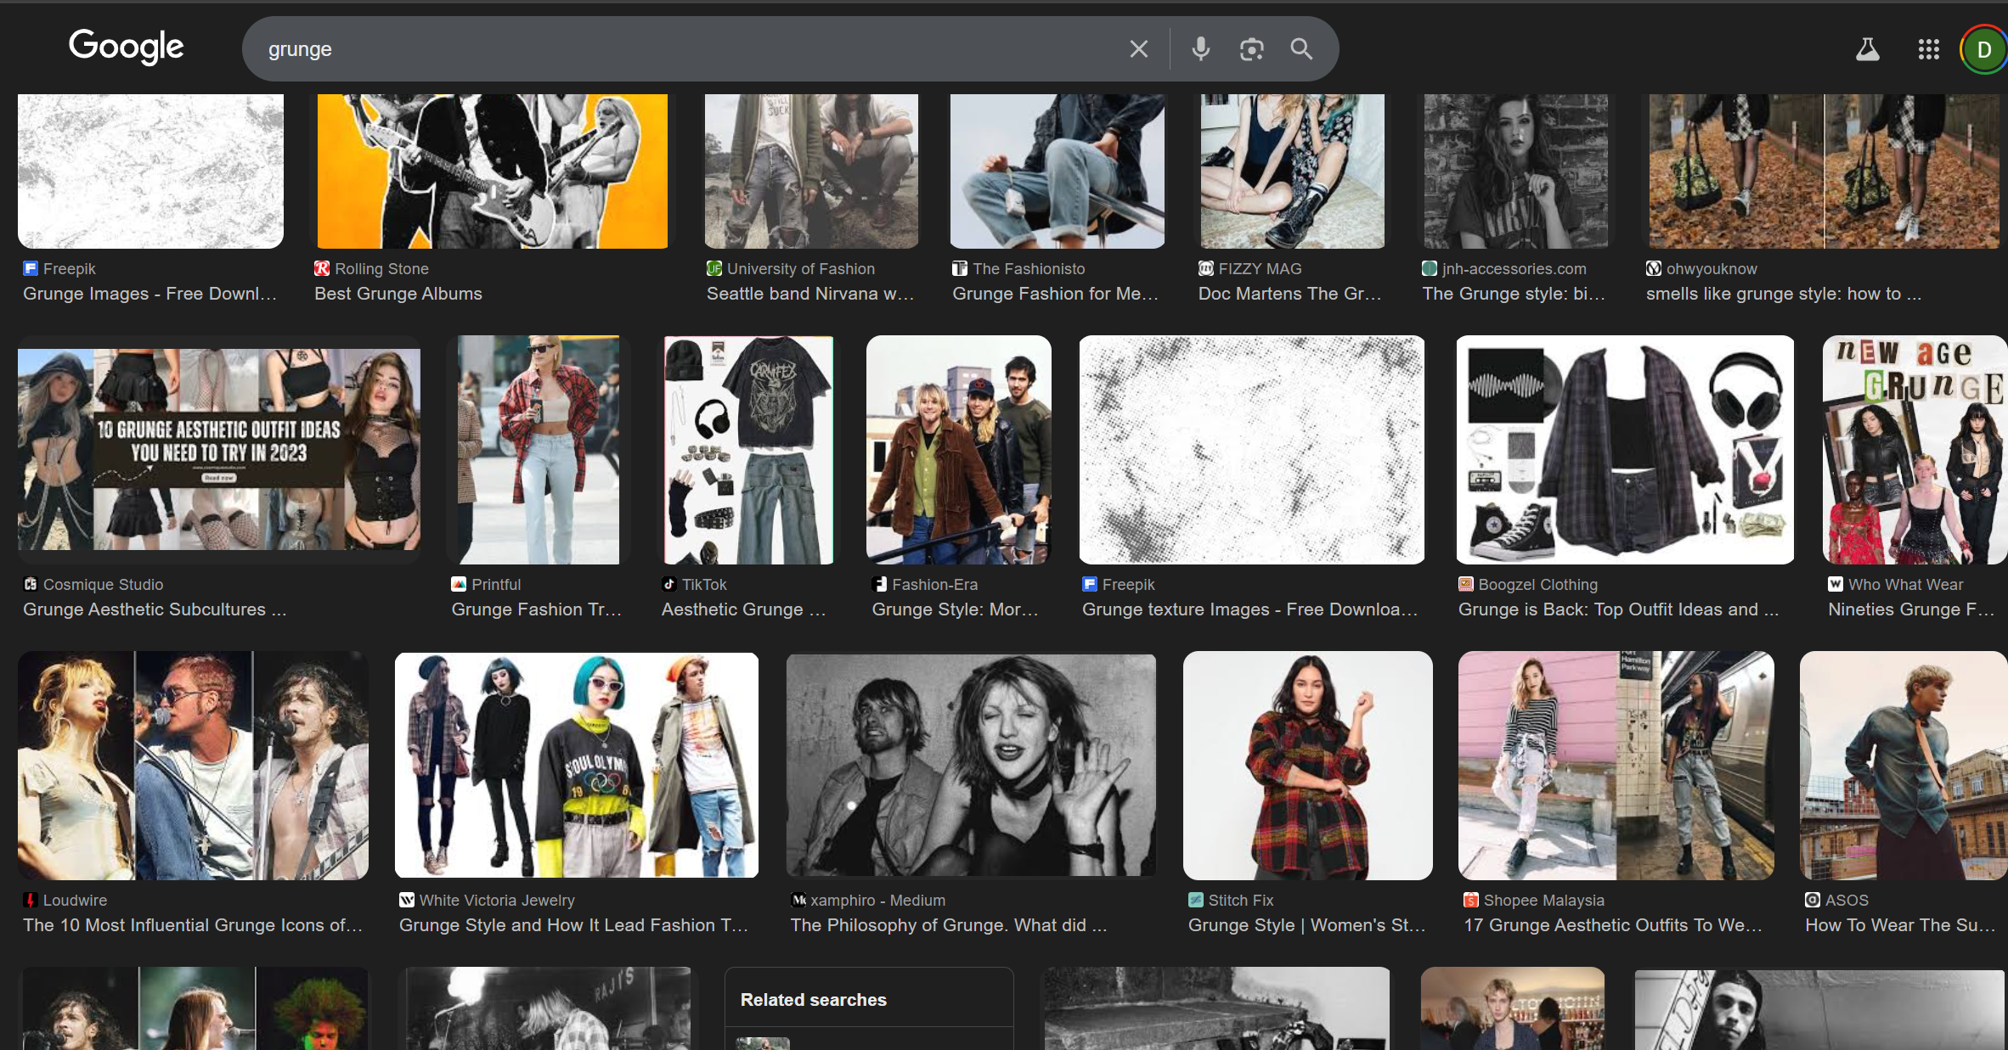Start voice search with the microphone icon
This screenshot has width=2008, height=1050.
(1200, 49)
